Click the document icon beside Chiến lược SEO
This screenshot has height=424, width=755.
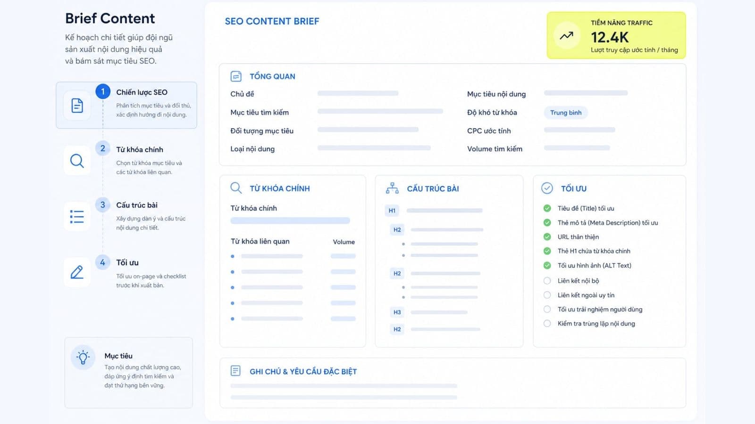pyautogui.click(x=77, y=105)
